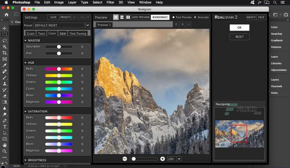
Task: Open the Preset DEFAULT/RESET dropdown
Action: coord(88,25)
